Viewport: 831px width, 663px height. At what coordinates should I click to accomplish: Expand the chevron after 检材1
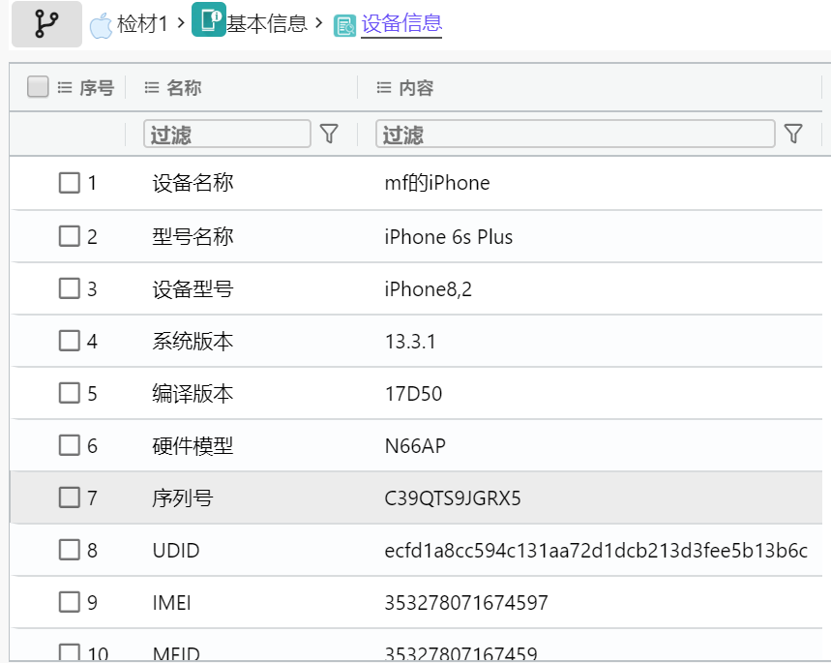[x=181, y=23]
